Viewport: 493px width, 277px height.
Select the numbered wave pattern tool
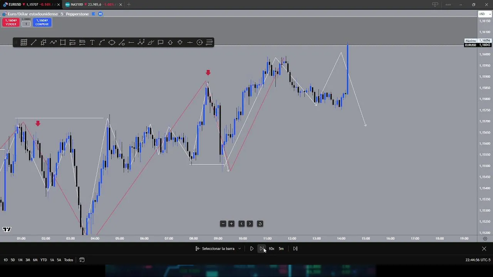click(141, 42)
